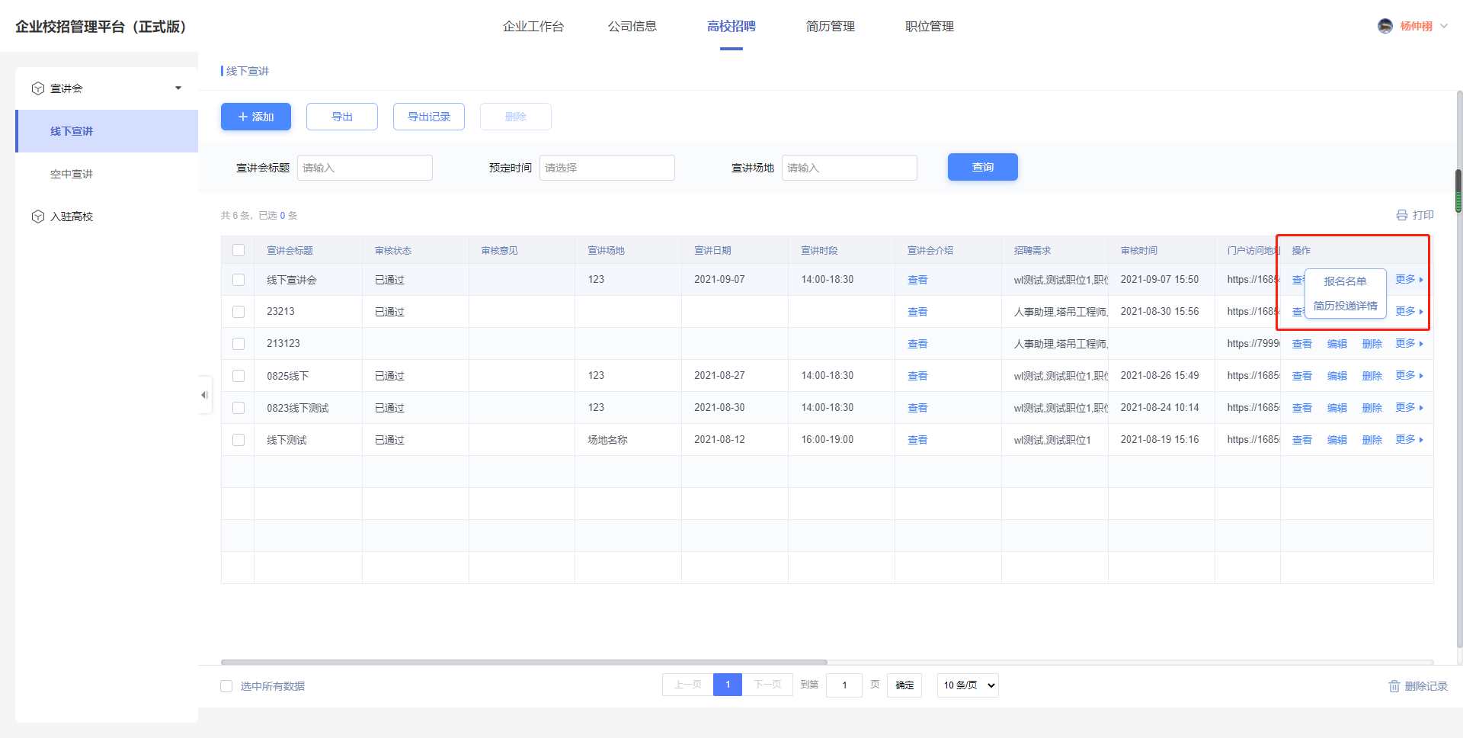
Task: Collapse the 宣讲会 sidebar menu arrow
Action: coord(178,88)
